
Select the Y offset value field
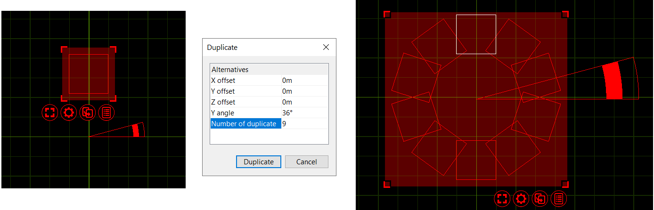click(304, 91)
